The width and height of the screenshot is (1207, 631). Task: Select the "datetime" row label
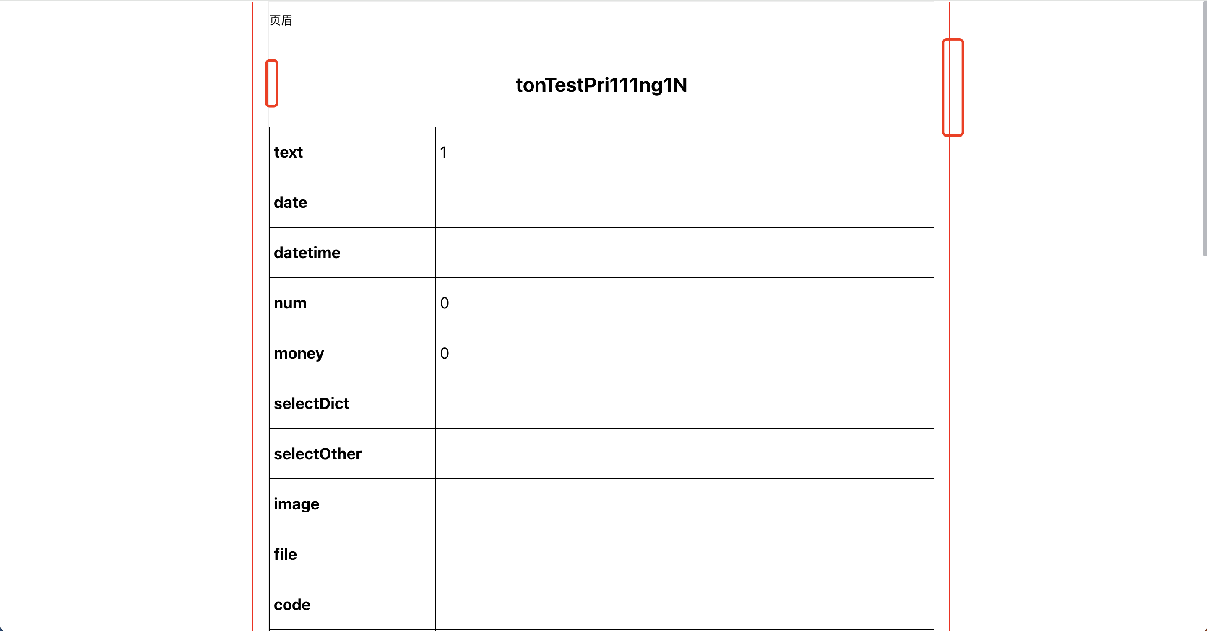307,253
